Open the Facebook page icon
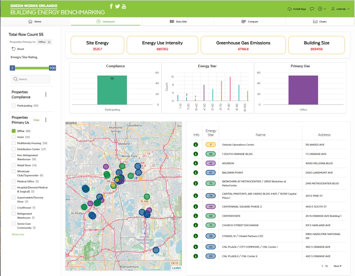Screen dimensions: 355x276 (111, 6)
